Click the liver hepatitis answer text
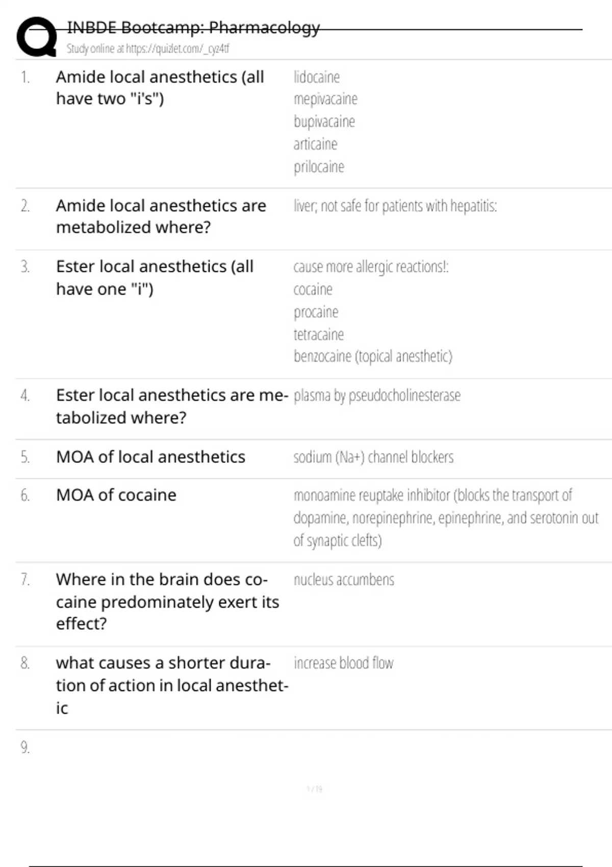 (x=395, y=206)
